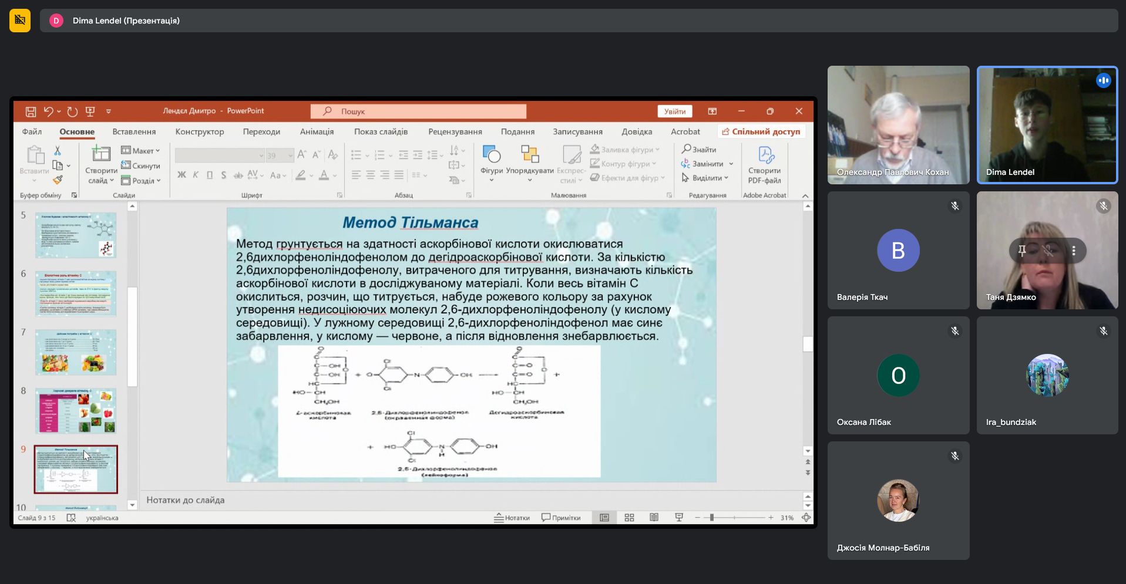
Task: Select slide 7 thumbnail
Action: coord(76,352)
